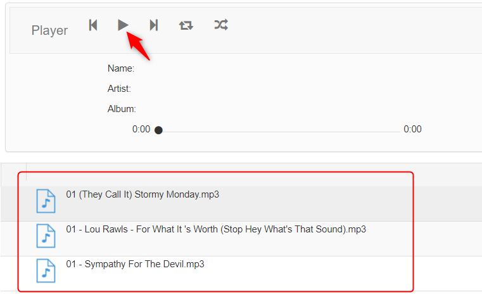The height and width of the screenshot is (297, 482).
Task: Click the music file icon beside Sympathy For The Devil
Action: 46,270
